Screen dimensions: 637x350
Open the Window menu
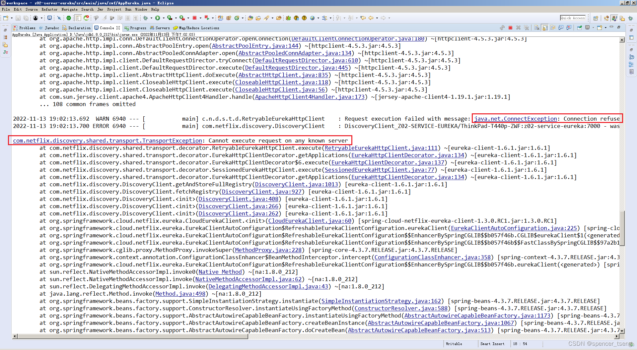(x=141, y=9)
